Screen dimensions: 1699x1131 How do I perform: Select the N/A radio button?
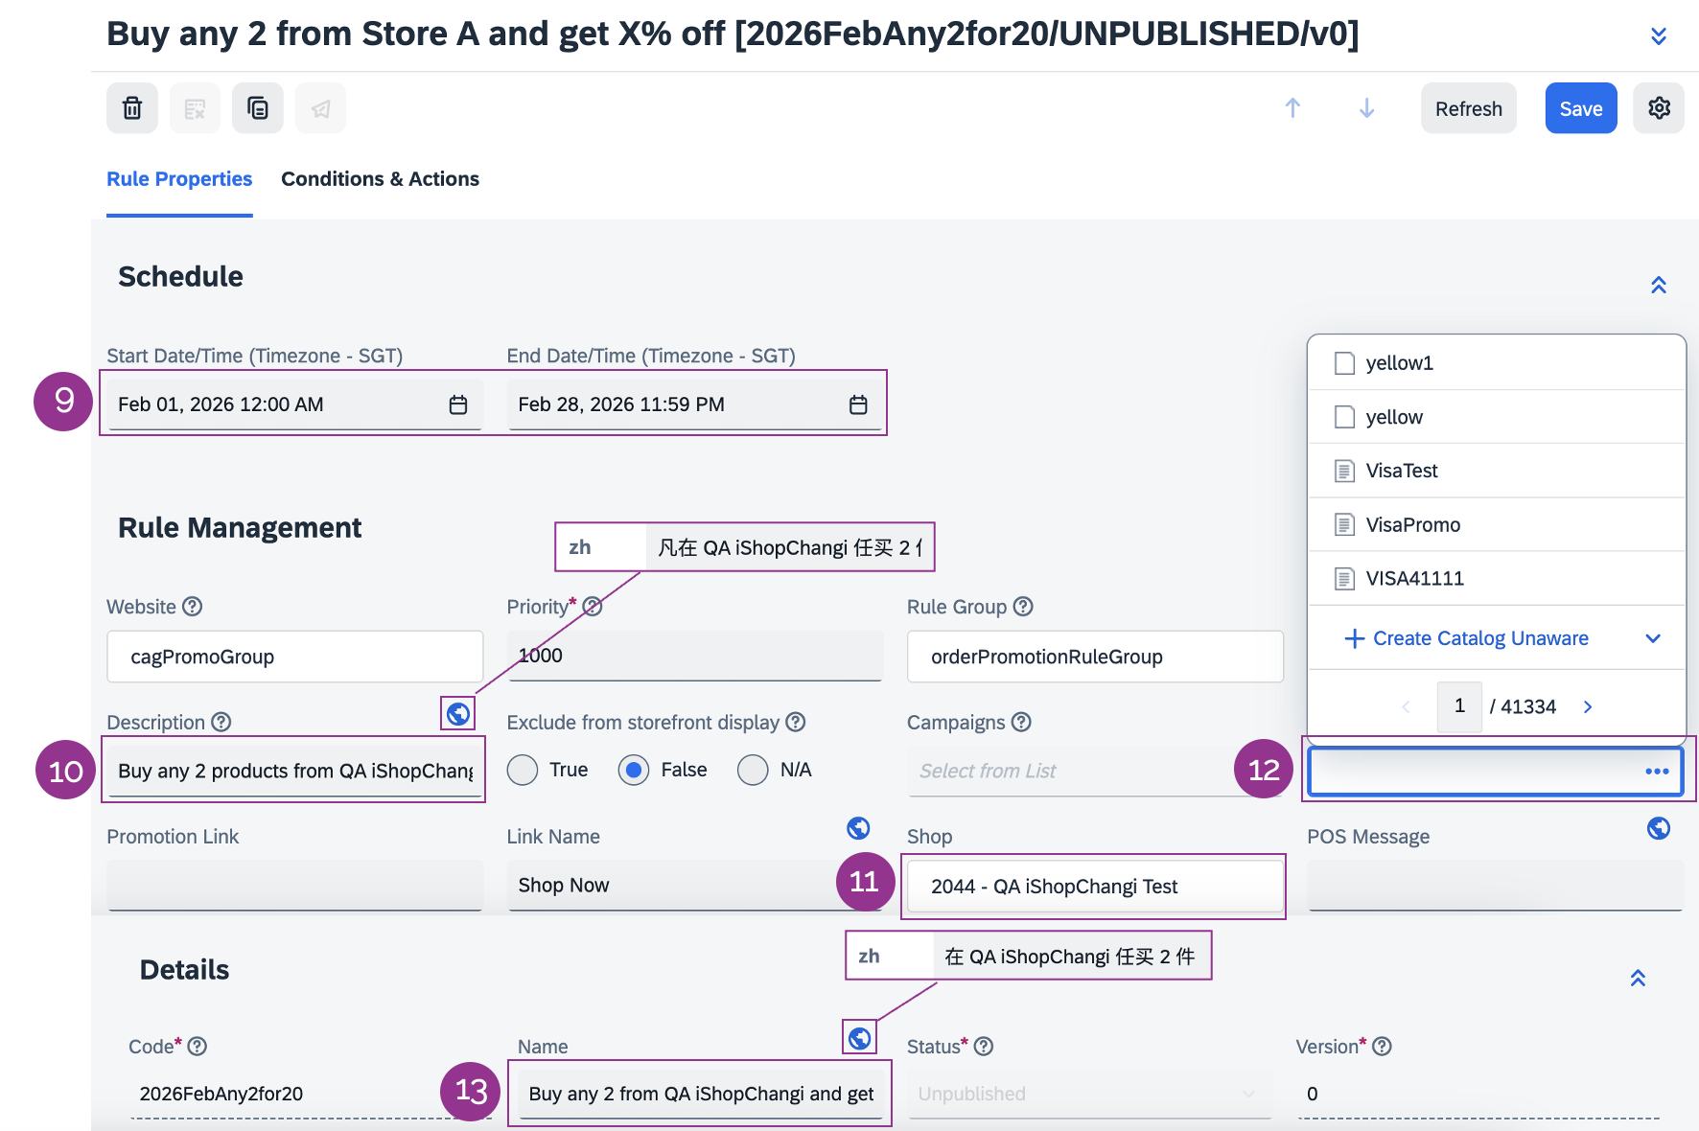coord(753,770)
